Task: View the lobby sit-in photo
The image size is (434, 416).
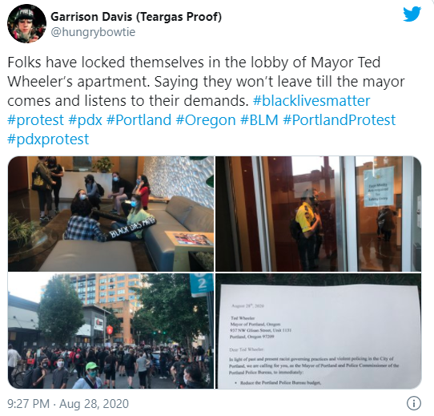Action: click(x=111, y=214)
